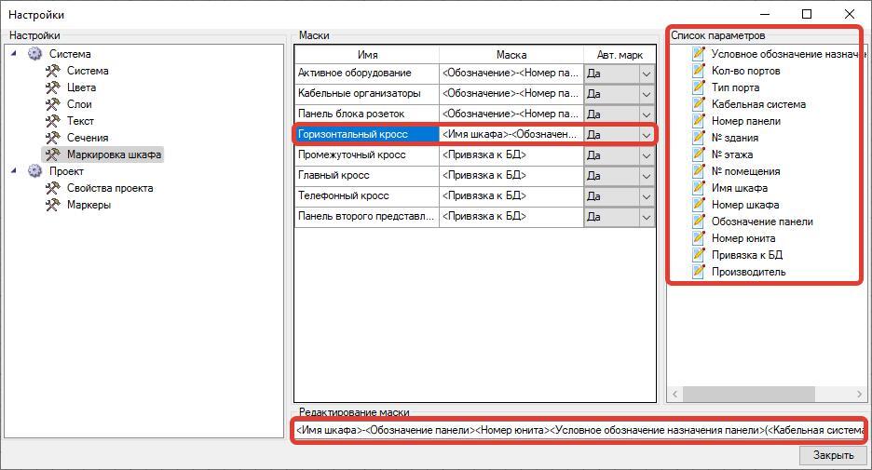Viewport: 872px width, 470px height.
Task: Click the notepad icon beside Производитель
Action: click(699, 272)
